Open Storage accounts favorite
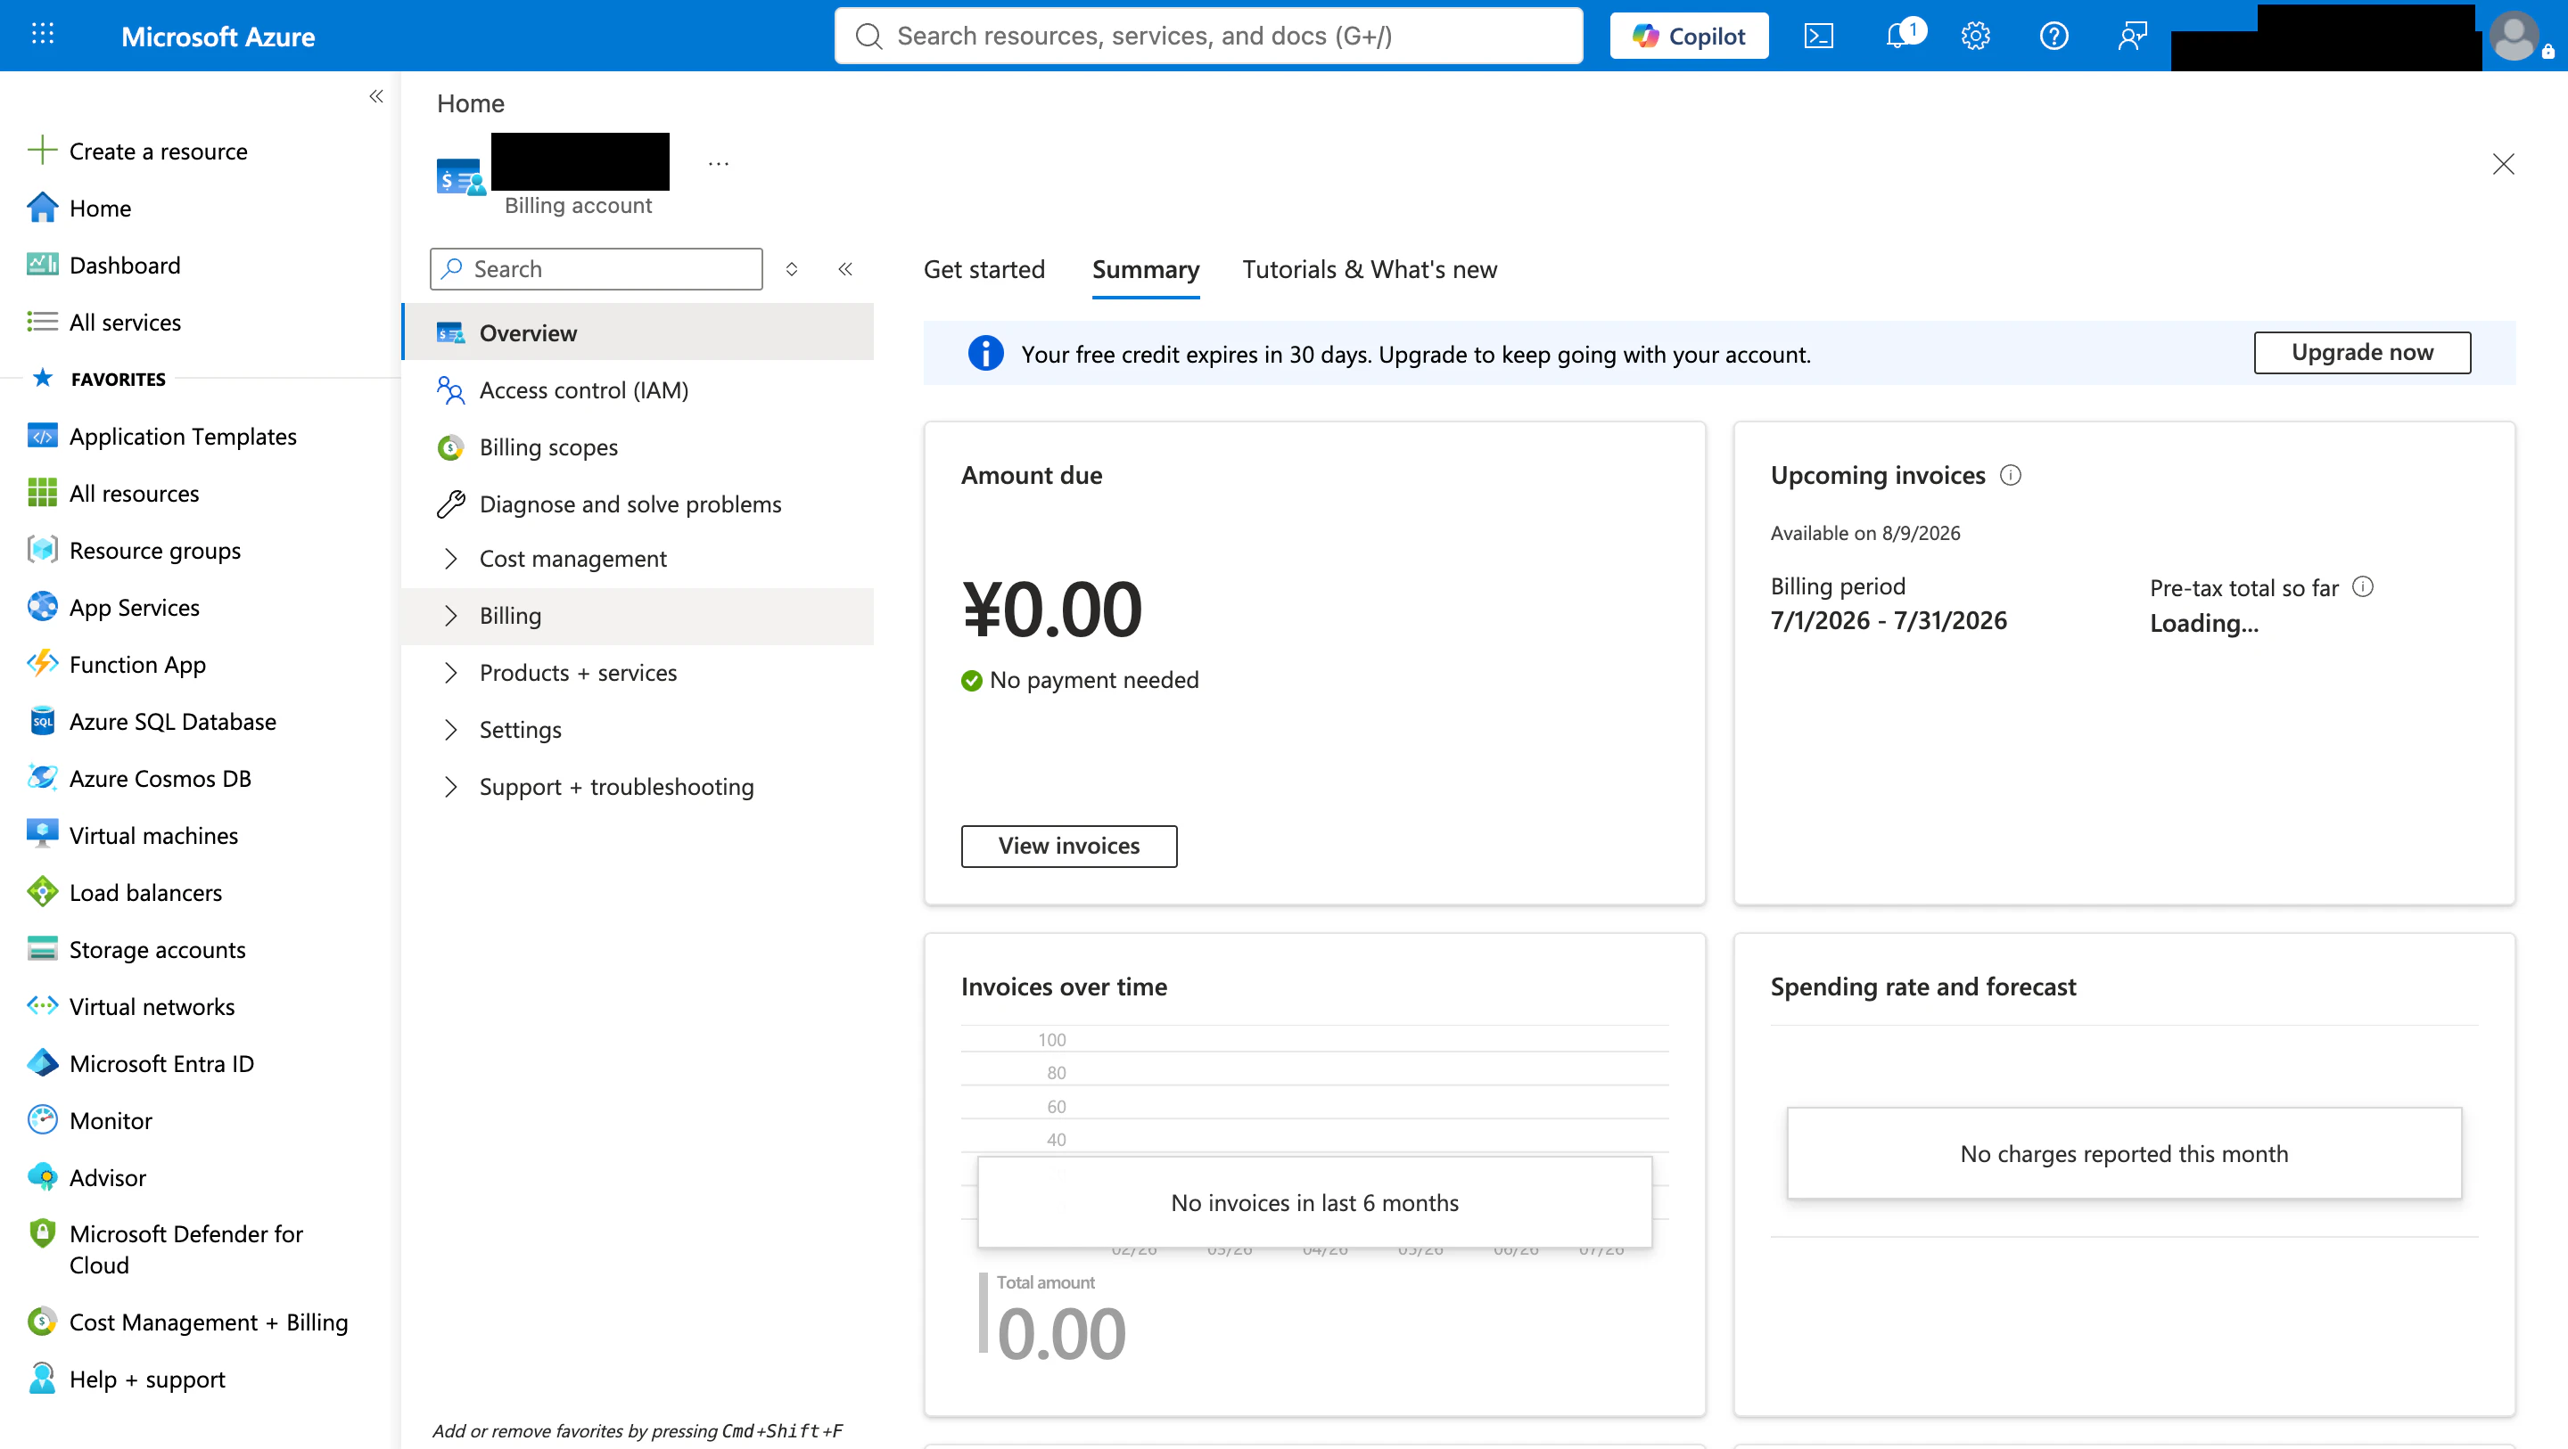 click(157, 949)
